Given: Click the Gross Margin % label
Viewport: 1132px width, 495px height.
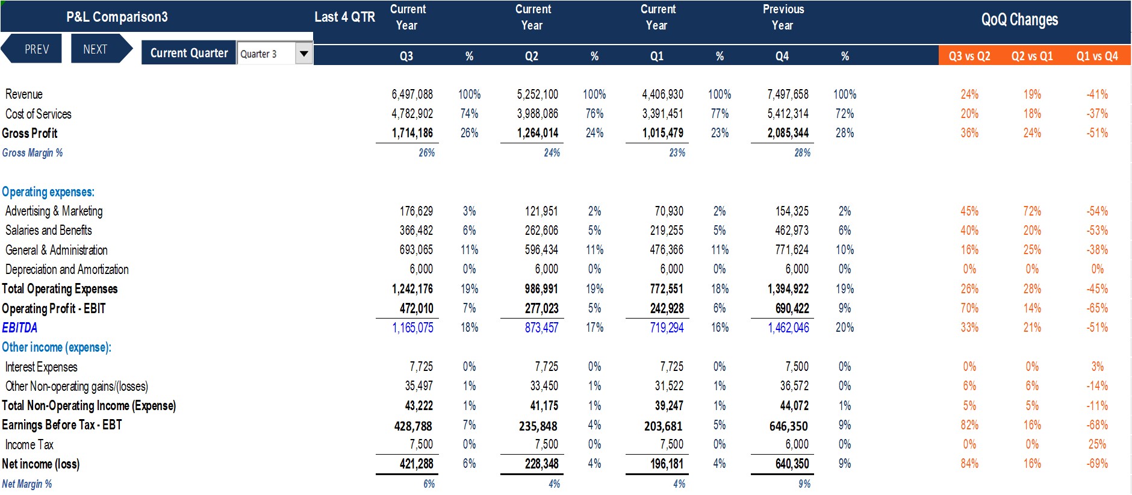Looking at the screenshot, I should click(x=33, y=153).
